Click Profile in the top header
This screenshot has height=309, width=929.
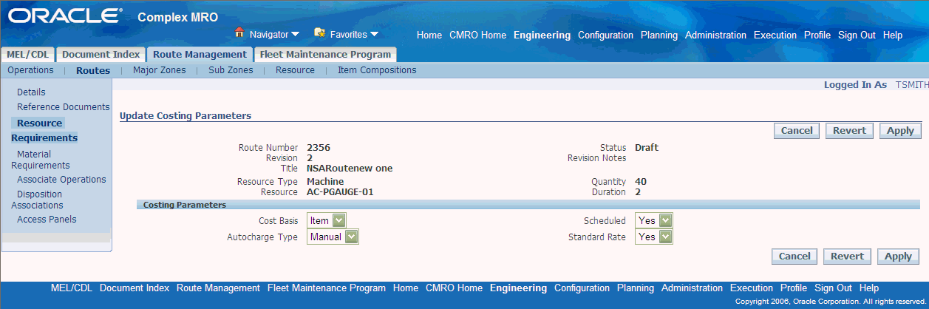click(817, 35)
